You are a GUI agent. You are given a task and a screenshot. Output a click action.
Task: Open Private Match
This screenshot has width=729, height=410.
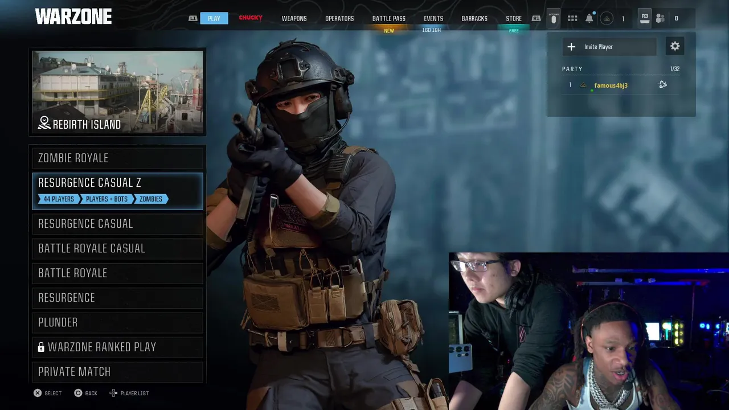tap(118, 371)
